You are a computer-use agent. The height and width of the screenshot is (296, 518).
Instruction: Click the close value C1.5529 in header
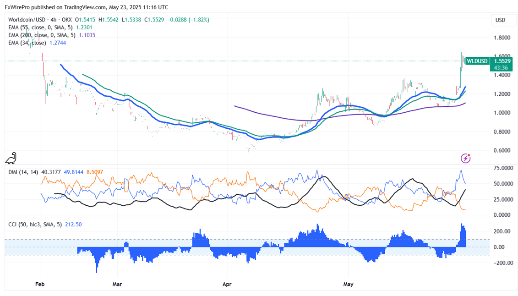pyautogui.click(x=154, y=20)
